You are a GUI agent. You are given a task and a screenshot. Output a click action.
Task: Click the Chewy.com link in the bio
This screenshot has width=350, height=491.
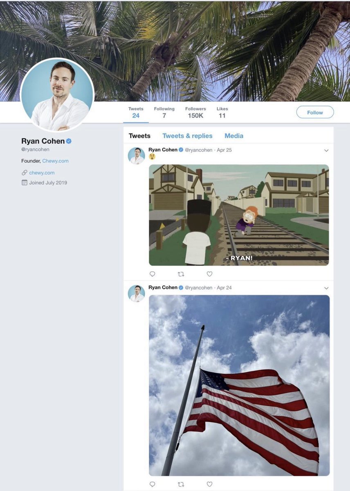[55, 161]
